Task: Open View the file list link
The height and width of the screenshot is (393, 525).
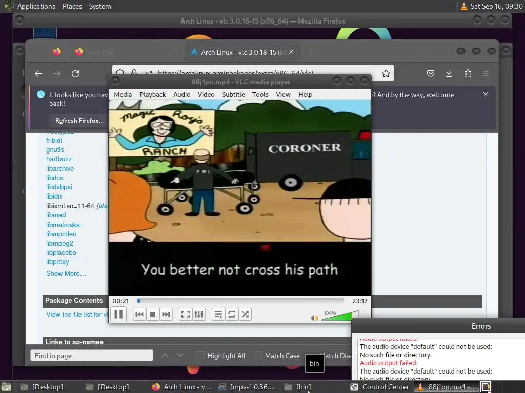Action: point(77,315)
